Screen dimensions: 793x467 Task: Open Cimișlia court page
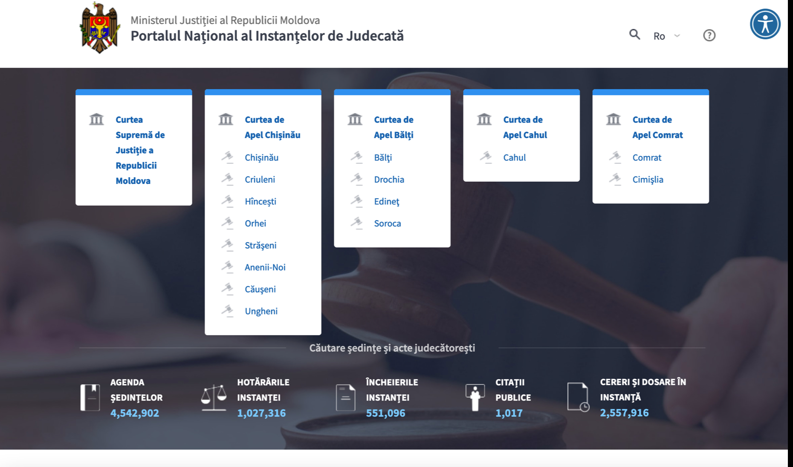(x=648, y=180)
